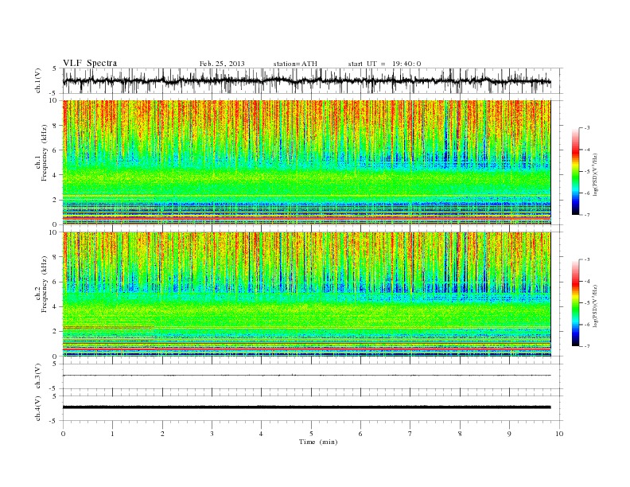Click the "-7" label on ch.1 color bar
Viewport: 630px width, 487px height.
coord(587,215)
